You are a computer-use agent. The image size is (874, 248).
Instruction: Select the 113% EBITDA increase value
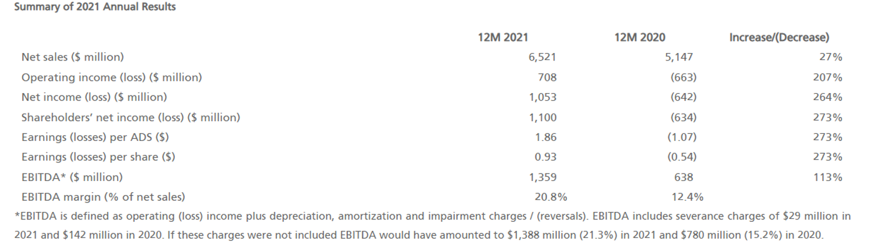coord(827,177)
